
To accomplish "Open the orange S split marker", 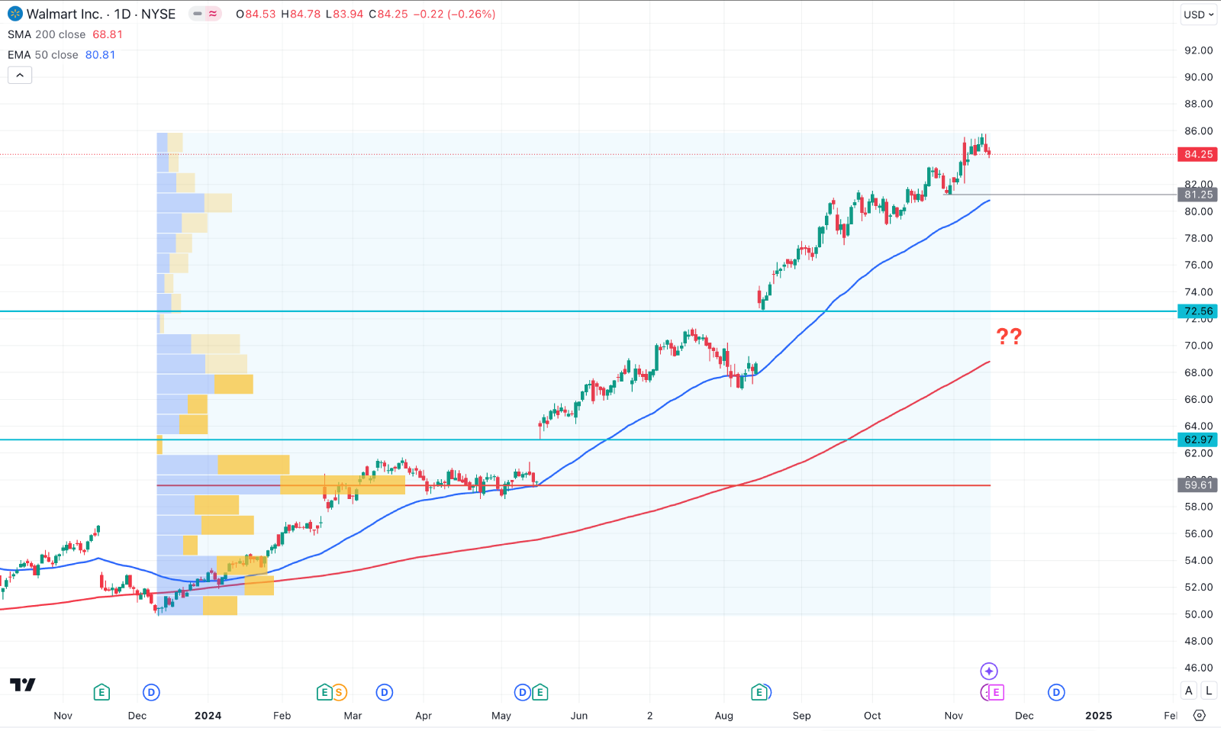I will [x=339, y=693].
